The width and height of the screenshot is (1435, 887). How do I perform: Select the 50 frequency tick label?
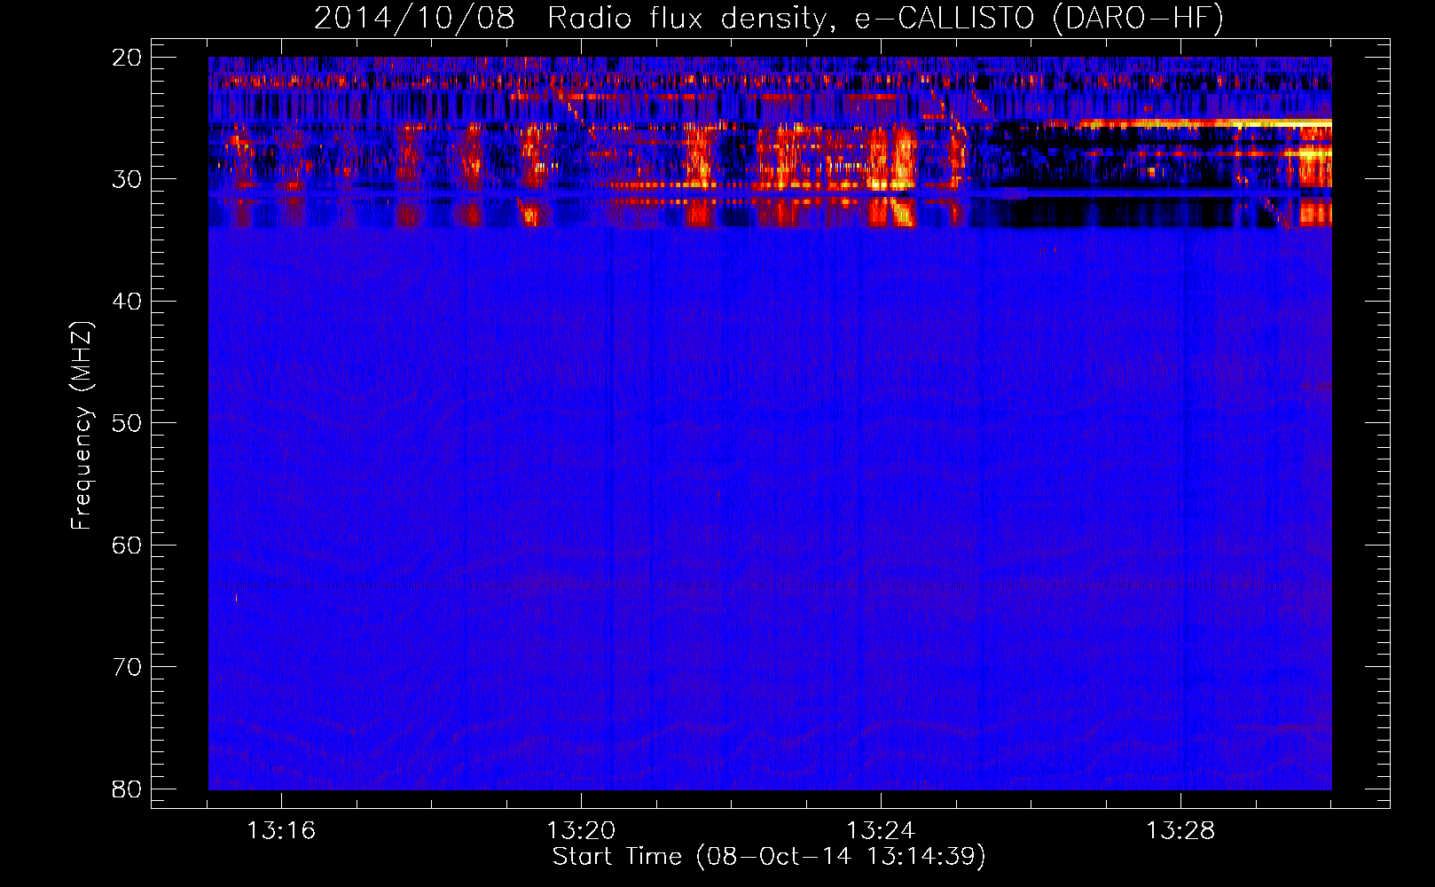coord(127,423)
